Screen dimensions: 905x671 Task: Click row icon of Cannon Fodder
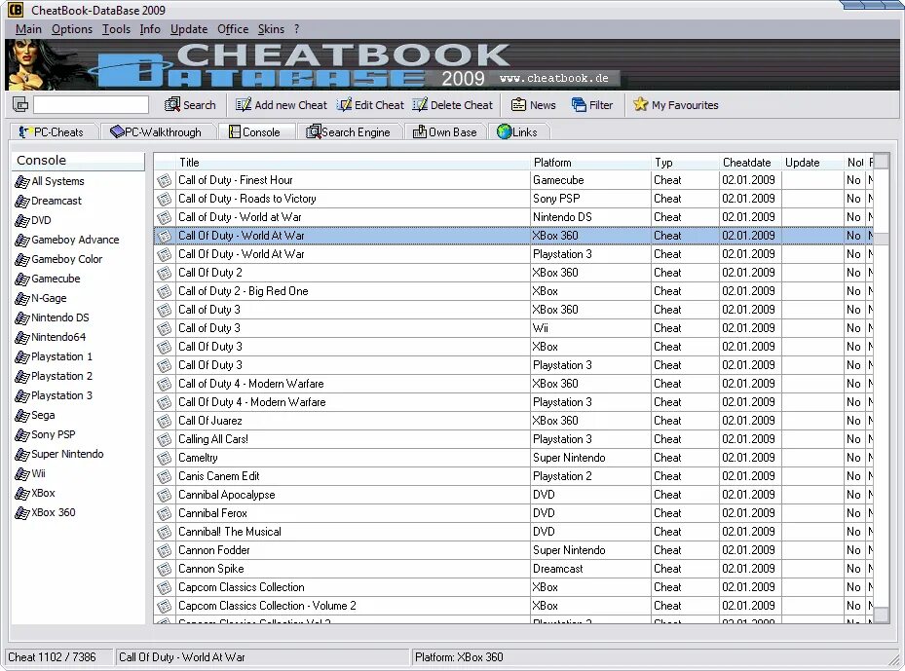point(165,550)
